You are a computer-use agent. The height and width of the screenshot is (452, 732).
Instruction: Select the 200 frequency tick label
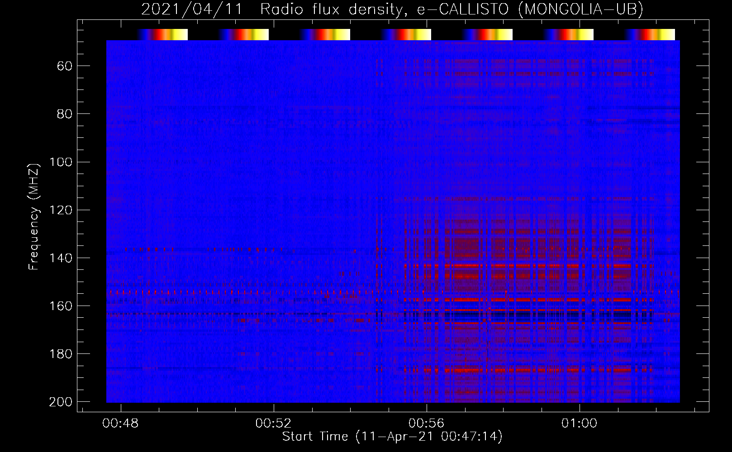pos(61,402)
